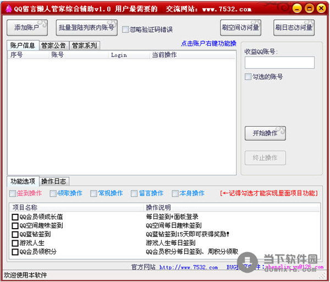Click the 收益QQ账号 input field

tap(279, 63)
